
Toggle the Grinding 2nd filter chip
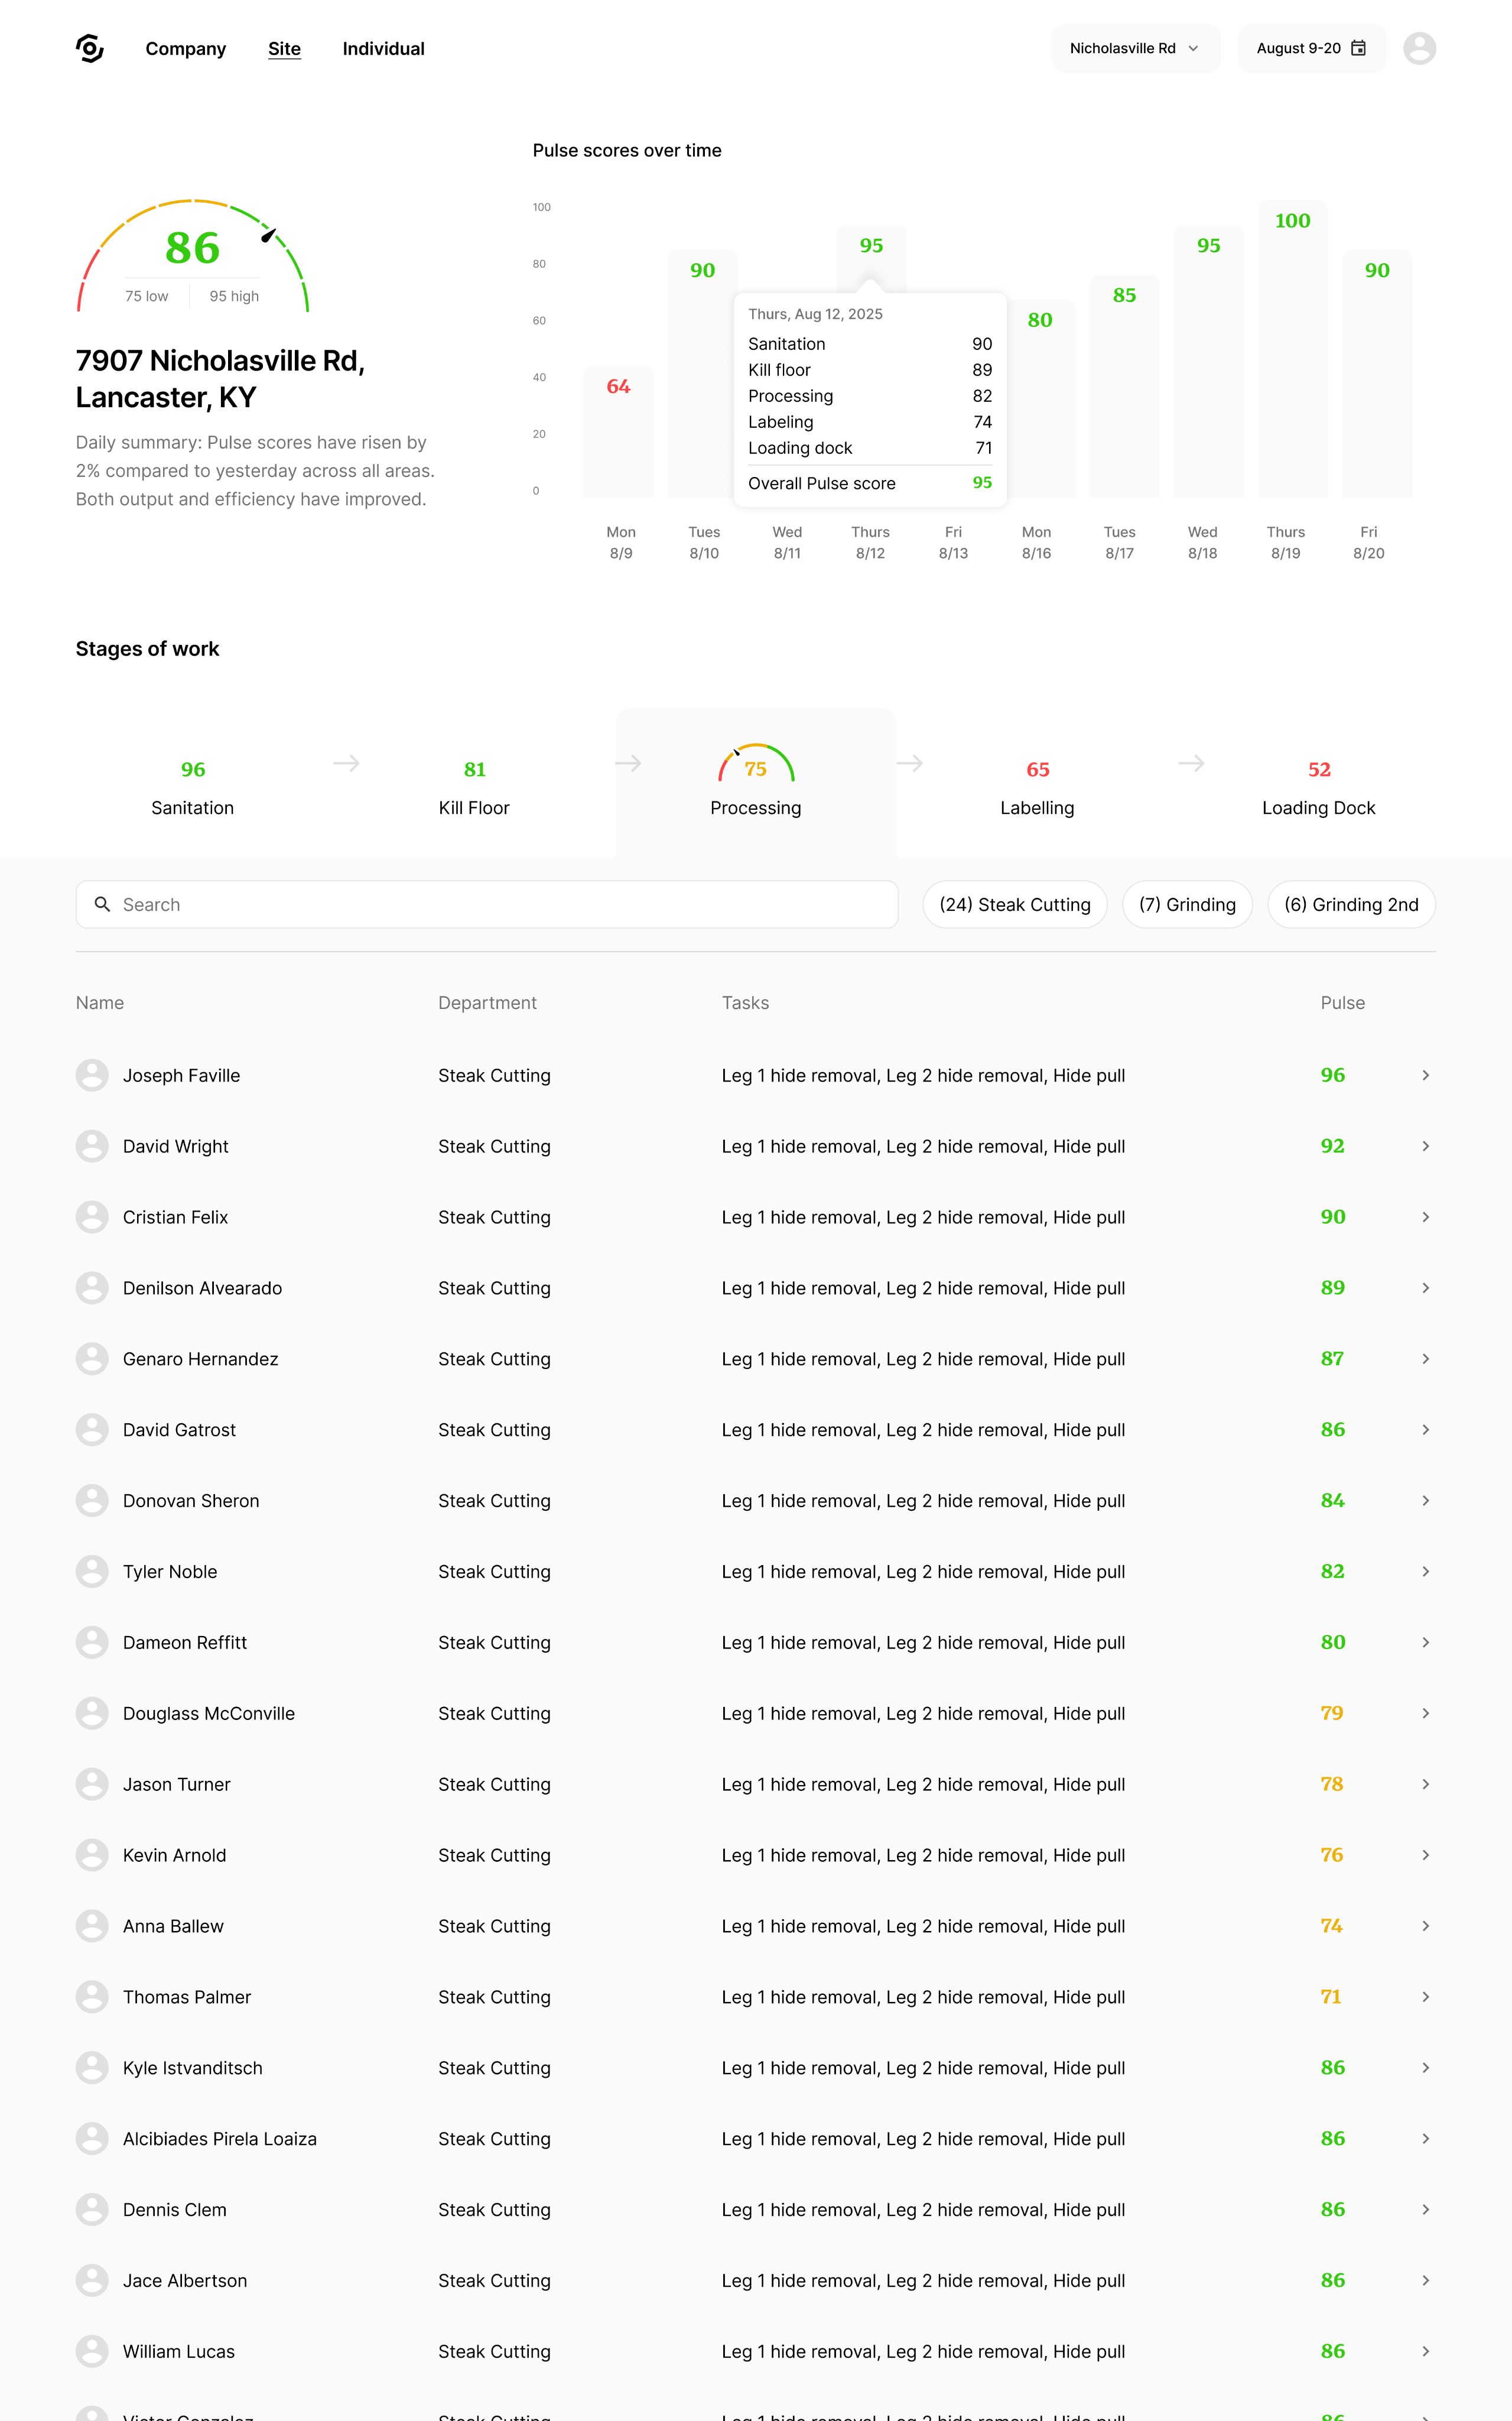click(1350, 904)
